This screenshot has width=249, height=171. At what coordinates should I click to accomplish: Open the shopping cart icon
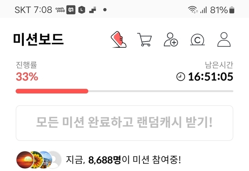144,40
